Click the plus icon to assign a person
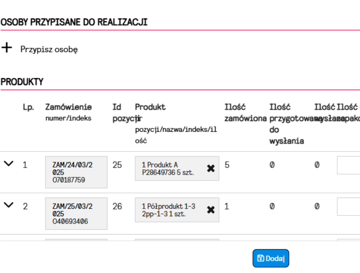The height and width of the screenshot is (273, 360). [7, 48]
